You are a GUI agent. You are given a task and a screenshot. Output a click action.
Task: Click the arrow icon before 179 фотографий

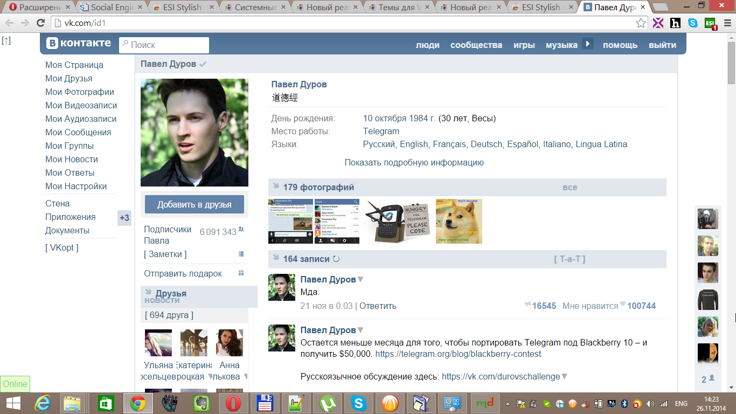click(275, 186)
